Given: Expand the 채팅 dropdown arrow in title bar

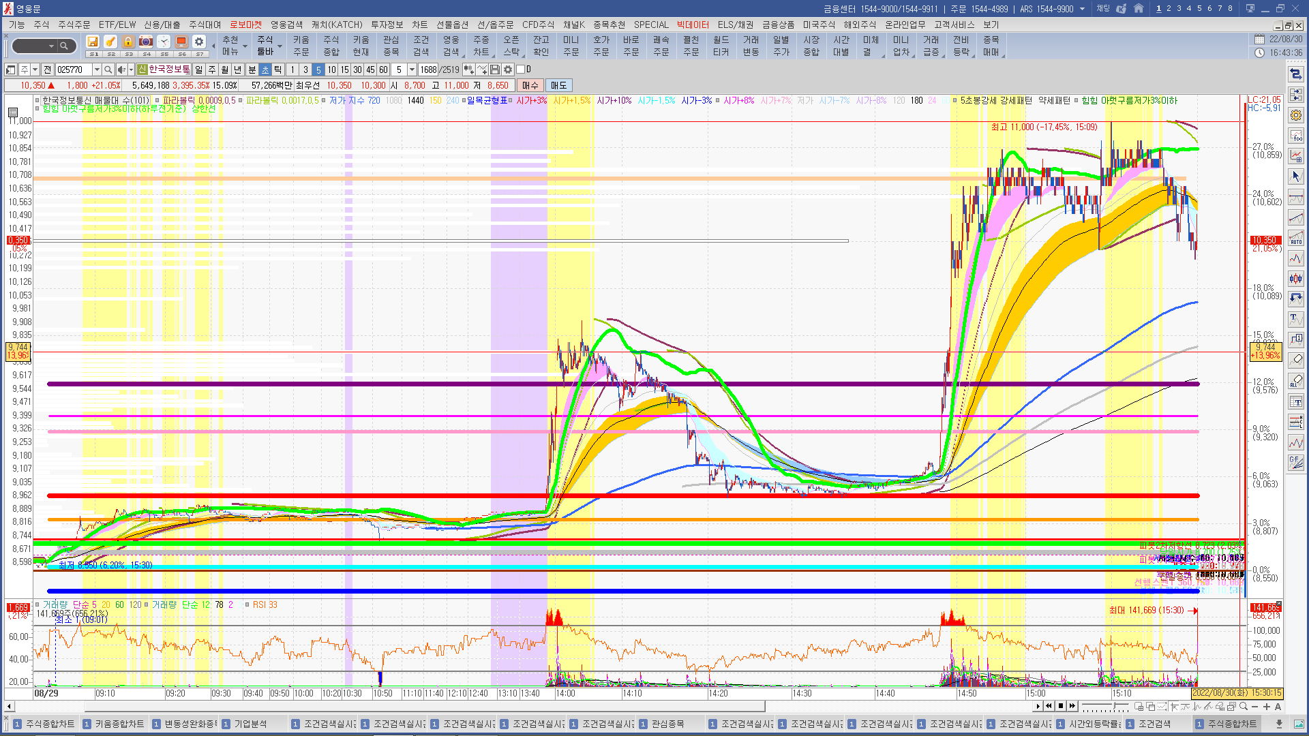Looking at the screenshot, I should [x=1082, y=9].
